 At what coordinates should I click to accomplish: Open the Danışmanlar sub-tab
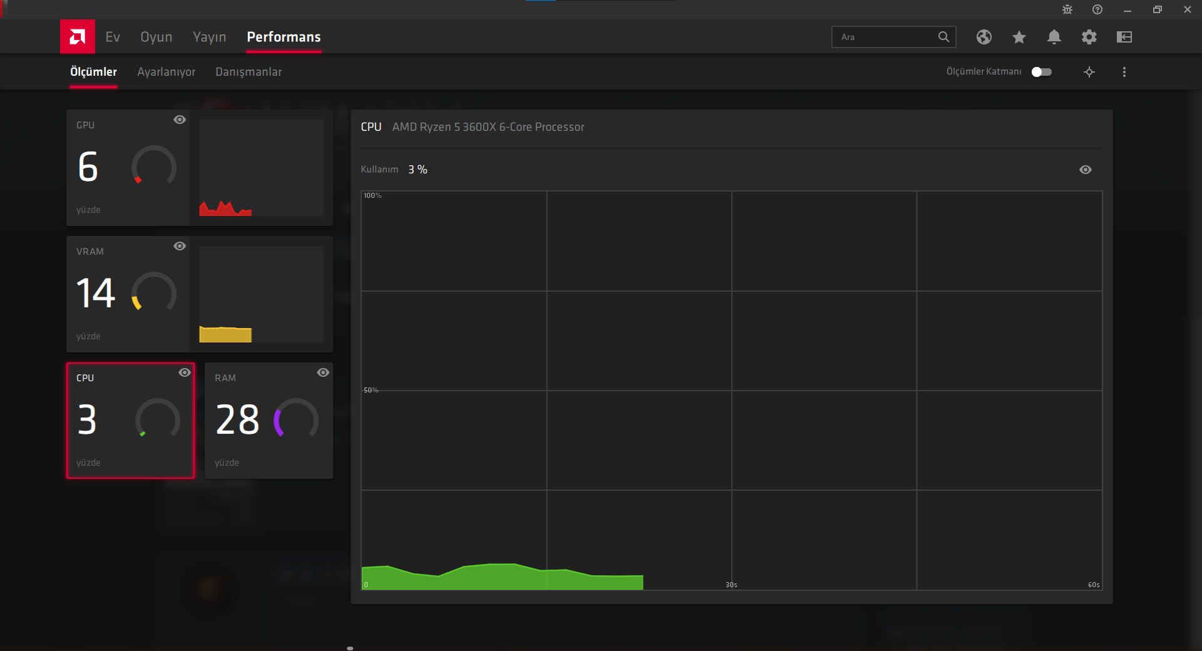(249, 72)
